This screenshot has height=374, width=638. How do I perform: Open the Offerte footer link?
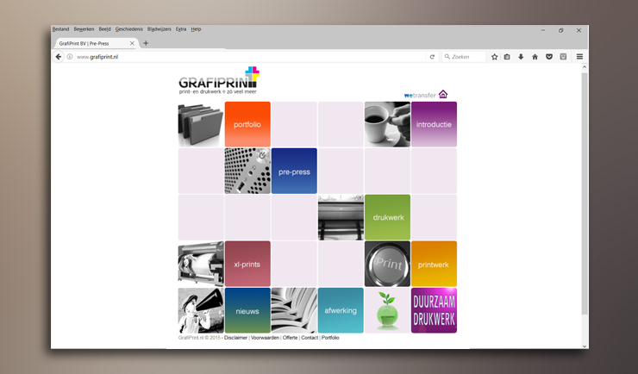pyautogui.click(x=290, y=338)
